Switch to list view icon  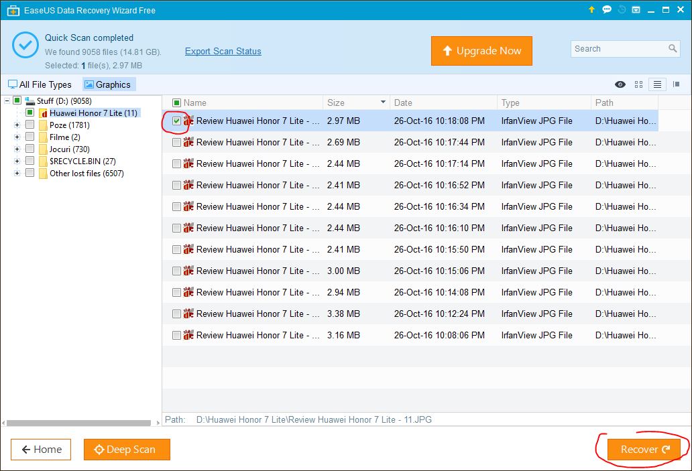(657, 84)
